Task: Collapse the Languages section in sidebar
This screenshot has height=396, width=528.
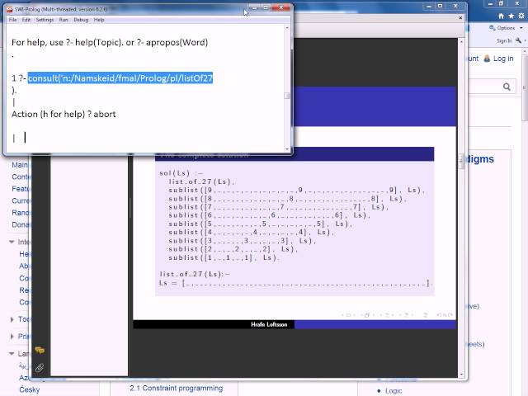Action: click(12, 354)
